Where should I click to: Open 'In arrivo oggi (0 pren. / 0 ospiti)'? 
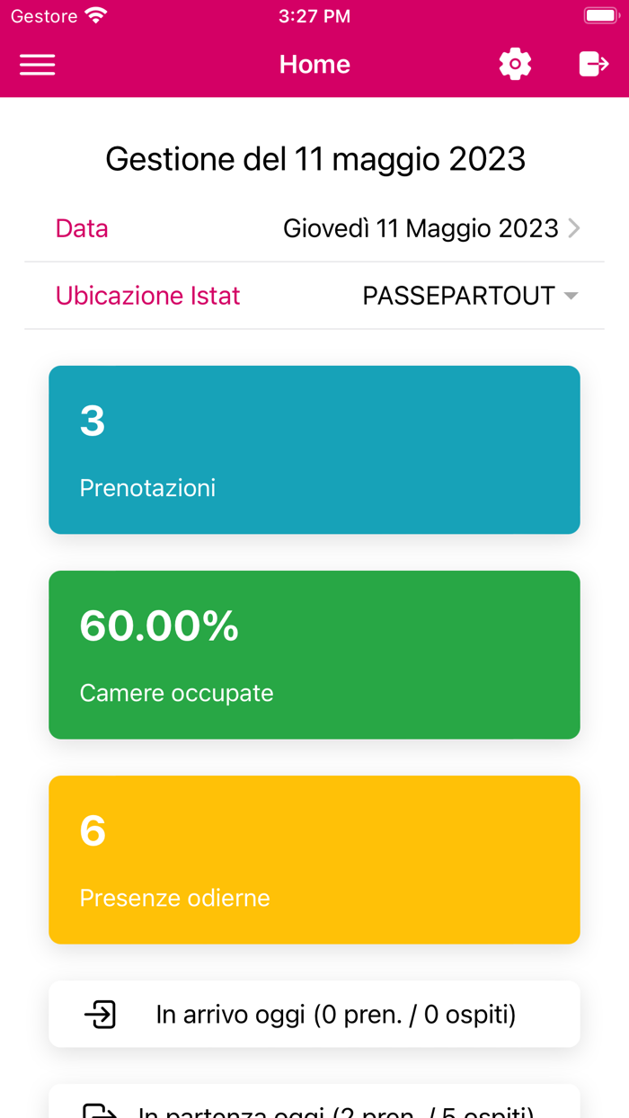(x=314, y=1013)
